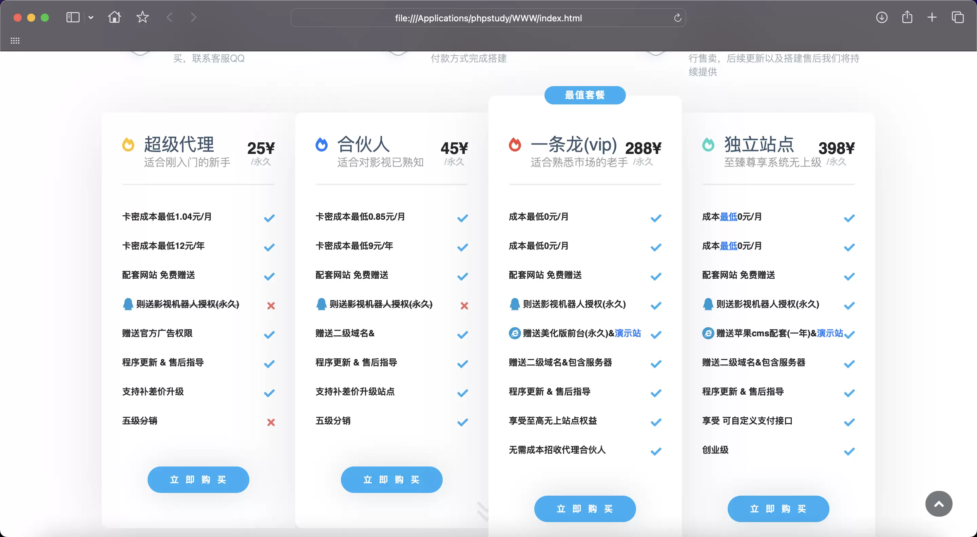Image resolution: width=977 pixels, height=537 pixels.
Task: Navigate forward with the right arrow
Action: [x=193, y=17]
